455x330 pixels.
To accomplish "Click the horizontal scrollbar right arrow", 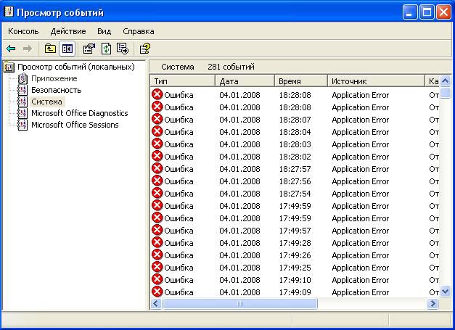I will tap(433, 304).
